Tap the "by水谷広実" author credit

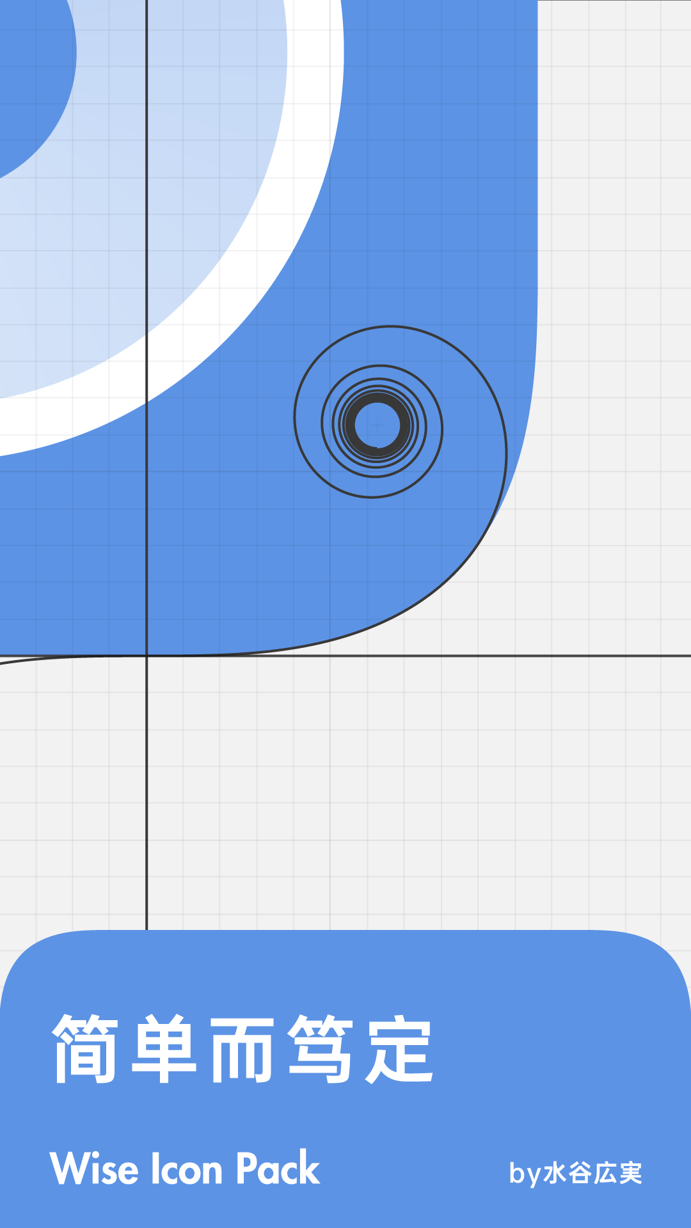coord(575,1173)
